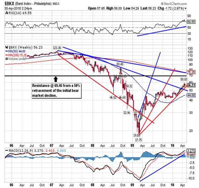199x188 pixels.
Task: Click the '(Bank Index - Philadelphia) INDX' text
Action: tap(37, 4)
